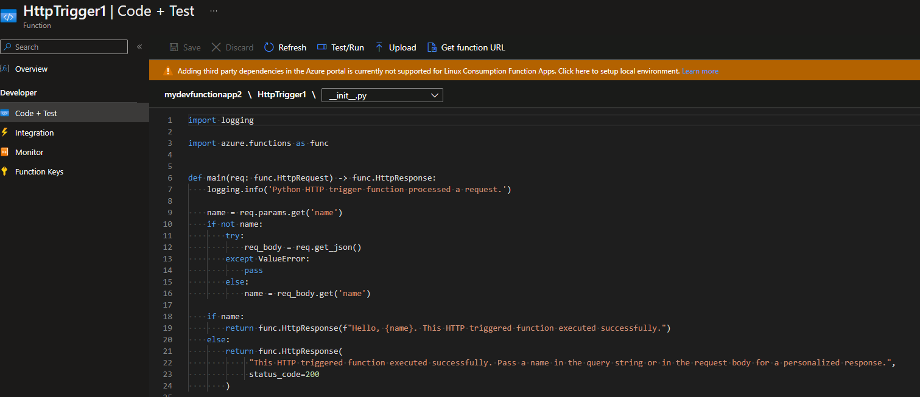
Task: Click mydevfunctionapp2 in the breadcrumb
Action: (x=203, y=95)
